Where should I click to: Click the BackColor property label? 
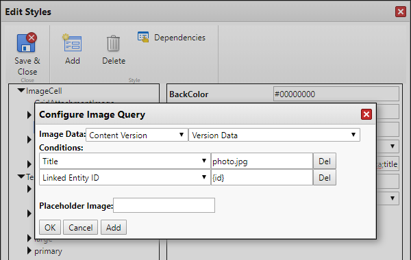pos(189,94)
